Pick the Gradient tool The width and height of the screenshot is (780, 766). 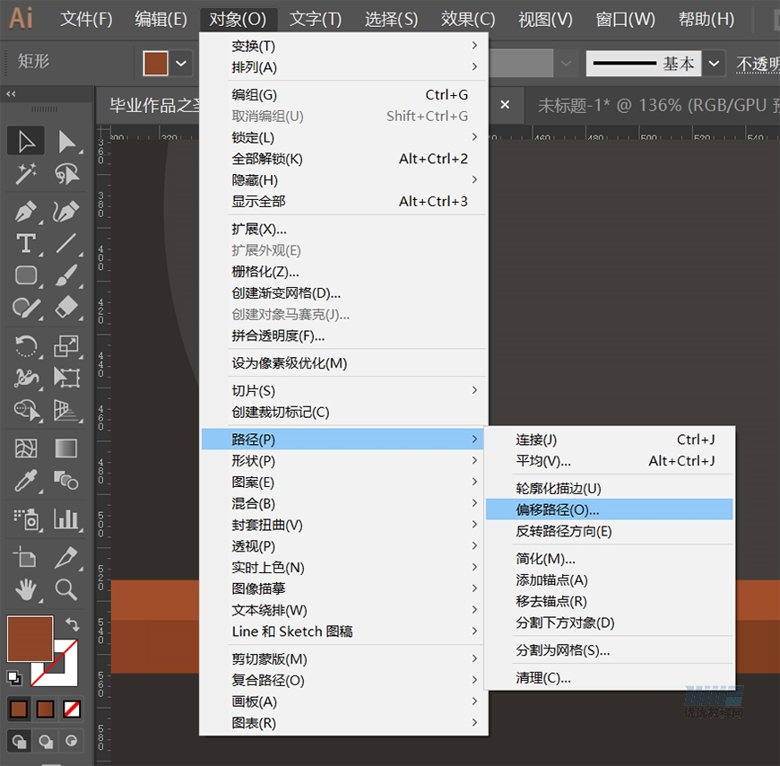[x=66, y=448]
